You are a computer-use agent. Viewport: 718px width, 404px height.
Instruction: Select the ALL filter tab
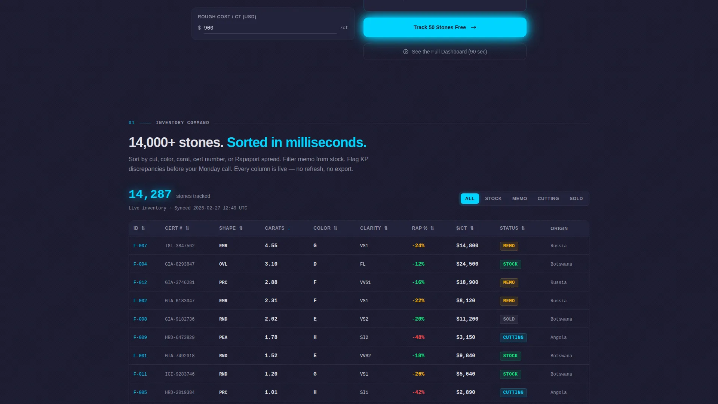pos(470,199)
